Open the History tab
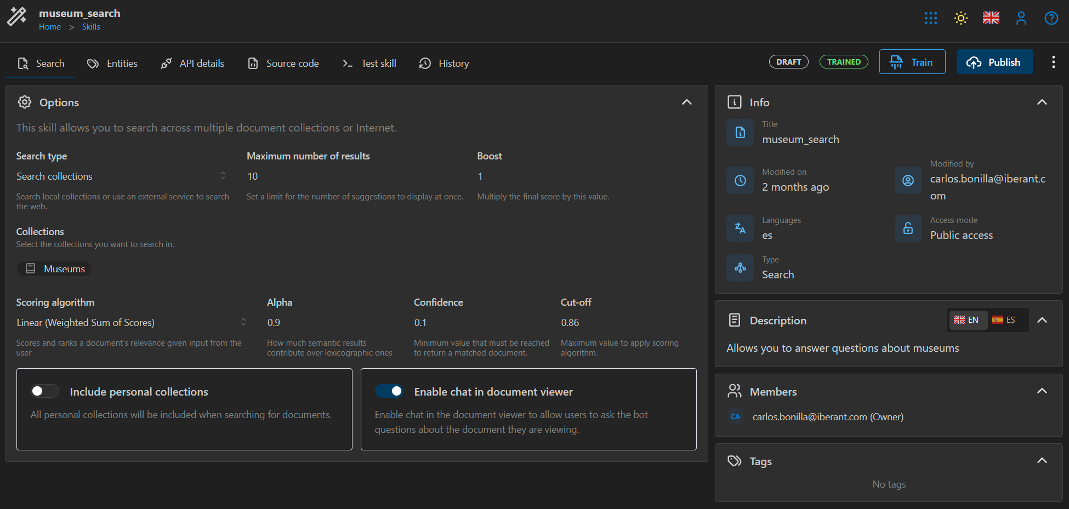Screen dimensions: 1069x509 point(444,64)
